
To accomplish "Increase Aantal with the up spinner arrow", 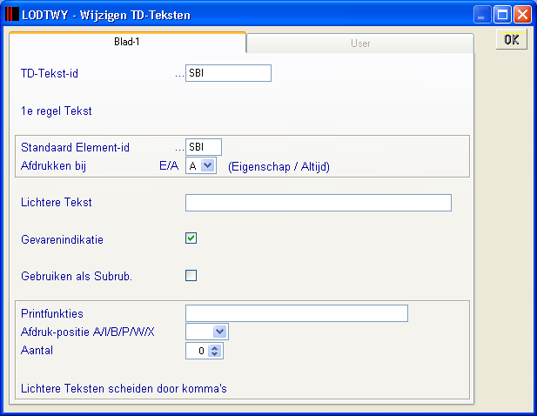I will [x=215, y=347].
